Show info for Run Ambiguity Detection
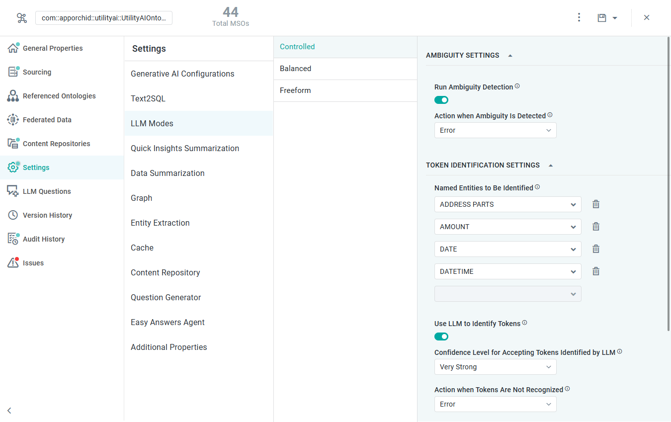The image size is (671, 422). [x=517, y=86]
